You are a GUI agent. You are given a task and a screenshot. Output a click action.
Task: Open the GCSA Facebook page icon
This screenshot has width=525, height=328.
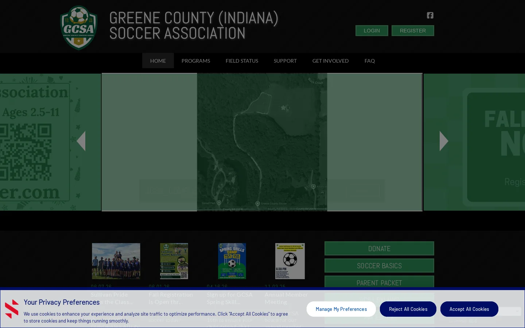(x=430, y=15)
